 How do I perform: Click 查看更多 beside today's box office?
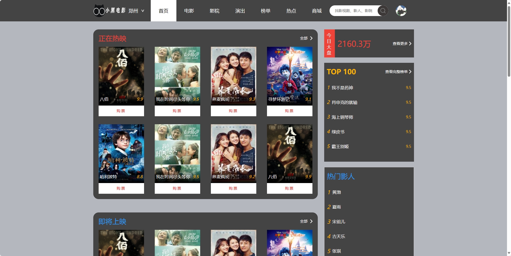(402, 44)
